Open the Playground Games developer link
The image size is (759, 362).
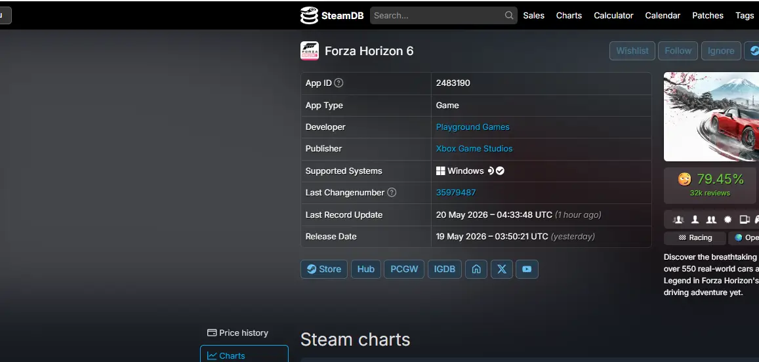pos(472,127)
